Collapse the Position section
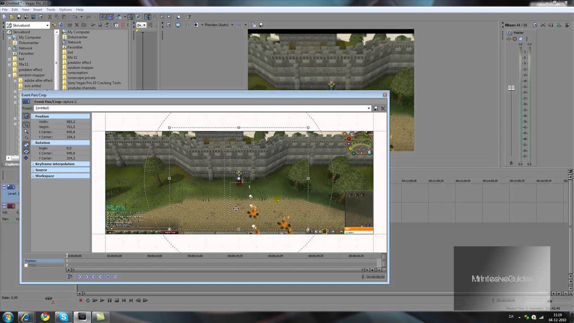Image resolution: width=574 pixels, height=323 pixels. [33, 117]
